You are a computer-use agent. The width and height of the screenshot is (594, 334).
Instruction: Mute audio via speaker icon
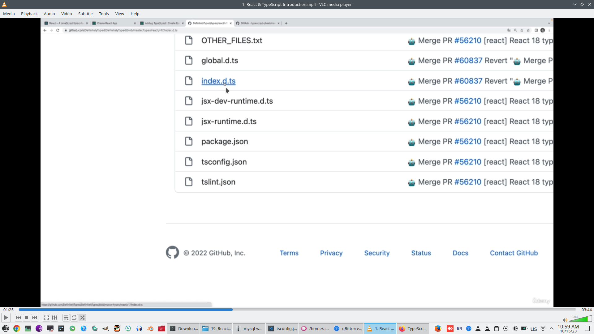(x=565, y=320)
